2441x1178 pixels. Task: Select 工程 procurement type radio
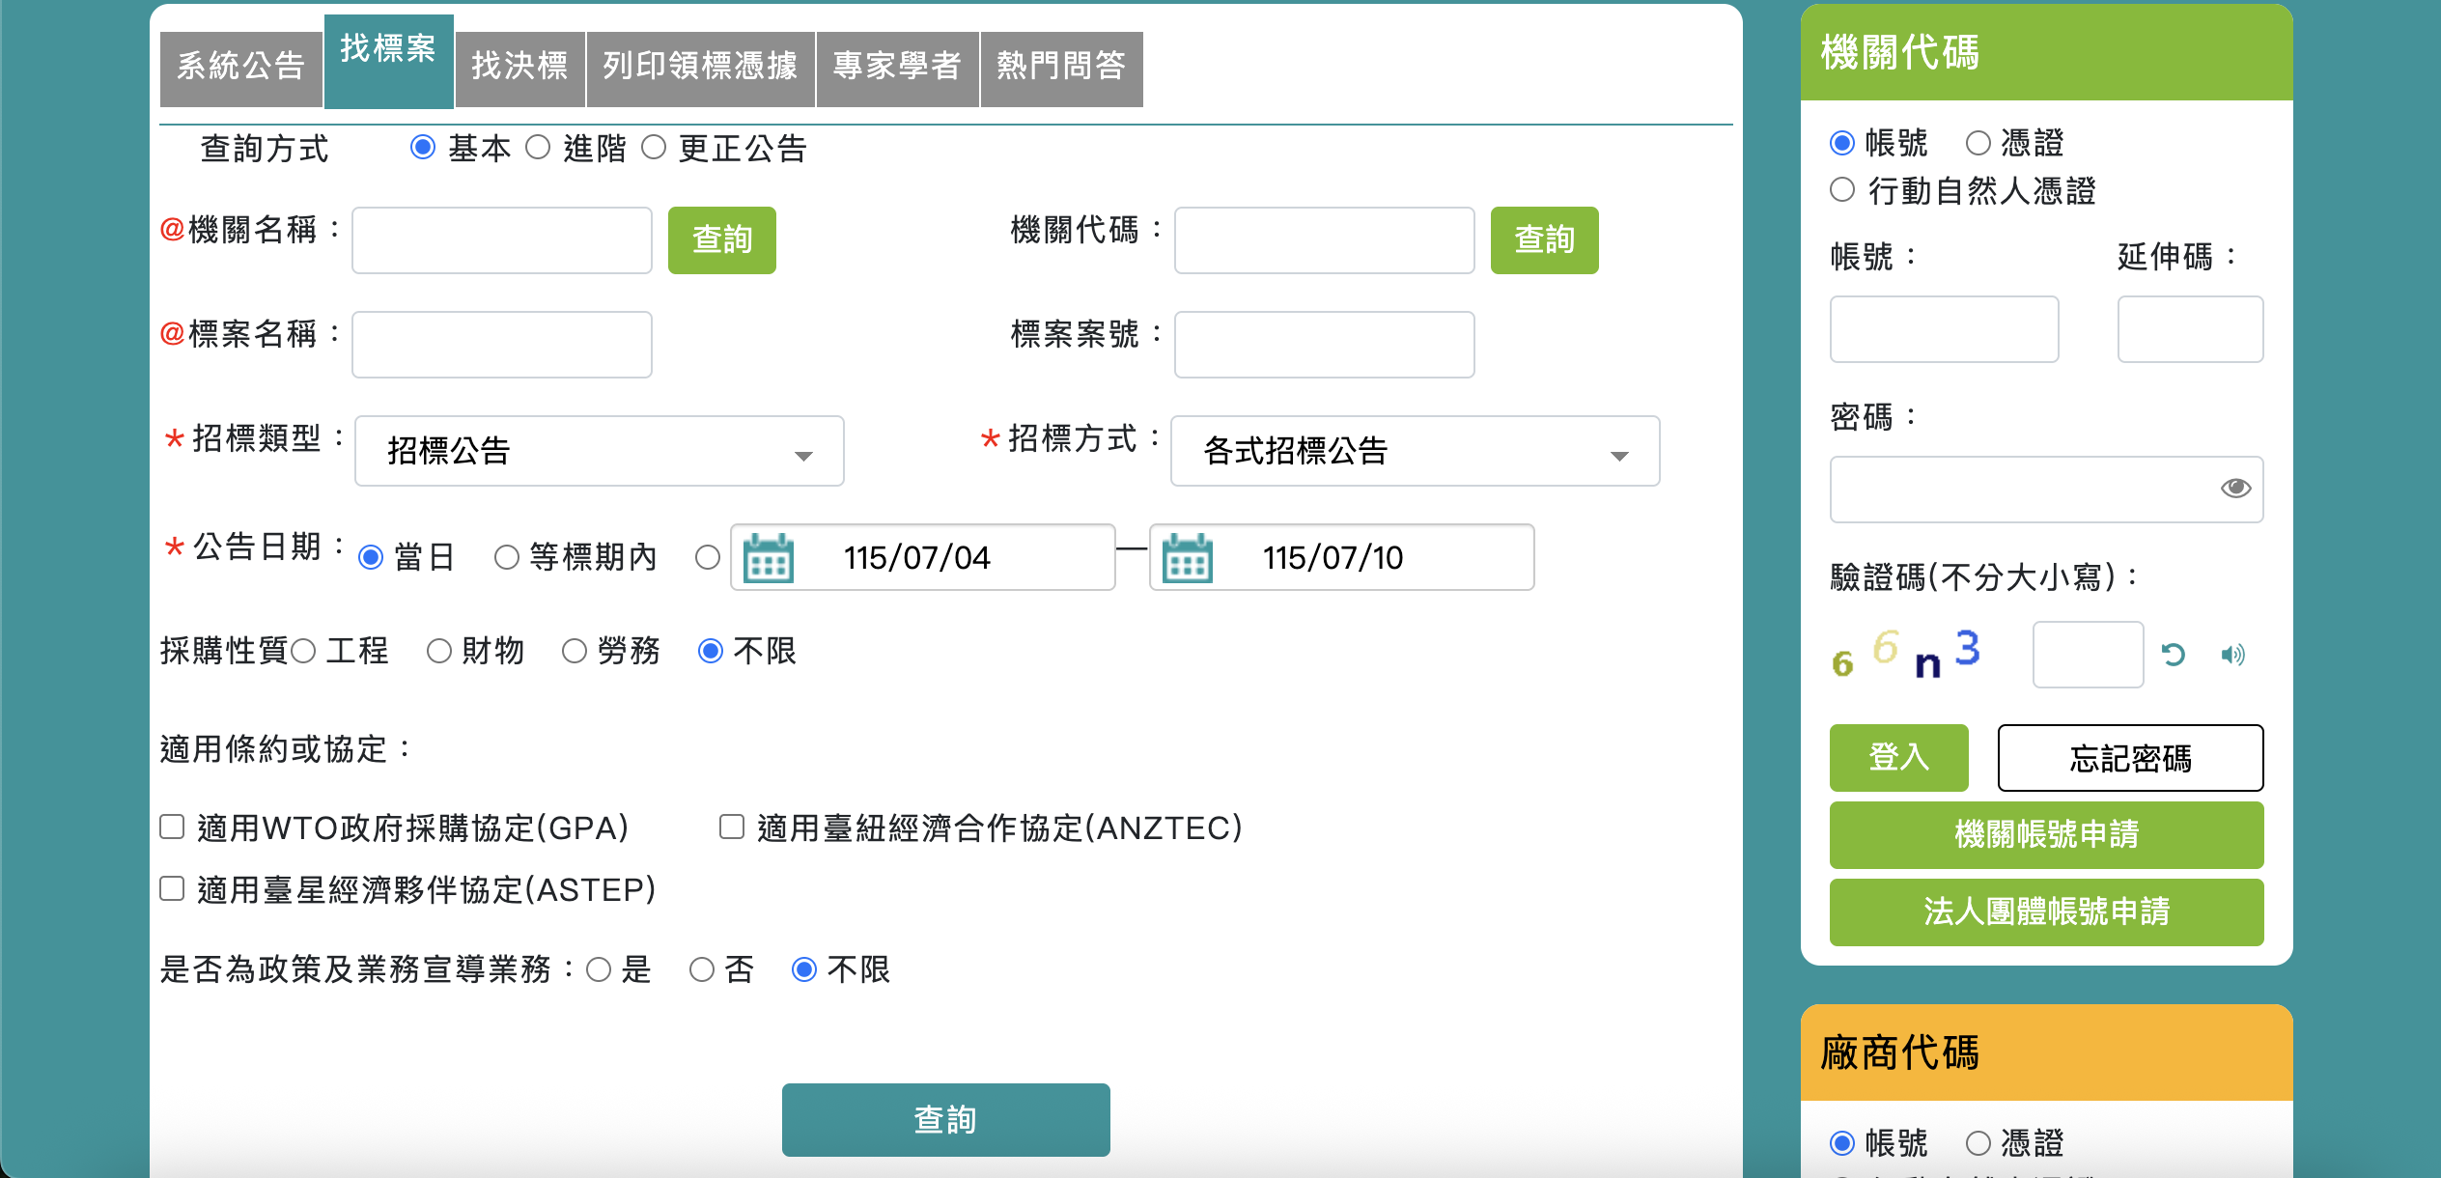[x=303, y=651]
